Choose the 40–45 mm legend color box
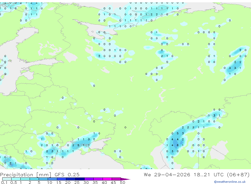 pyautogui.click(x=107, y=179)
